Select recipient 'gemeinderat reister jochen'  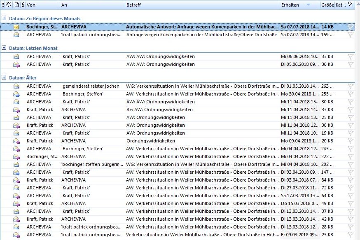click(x=91, y=86)
